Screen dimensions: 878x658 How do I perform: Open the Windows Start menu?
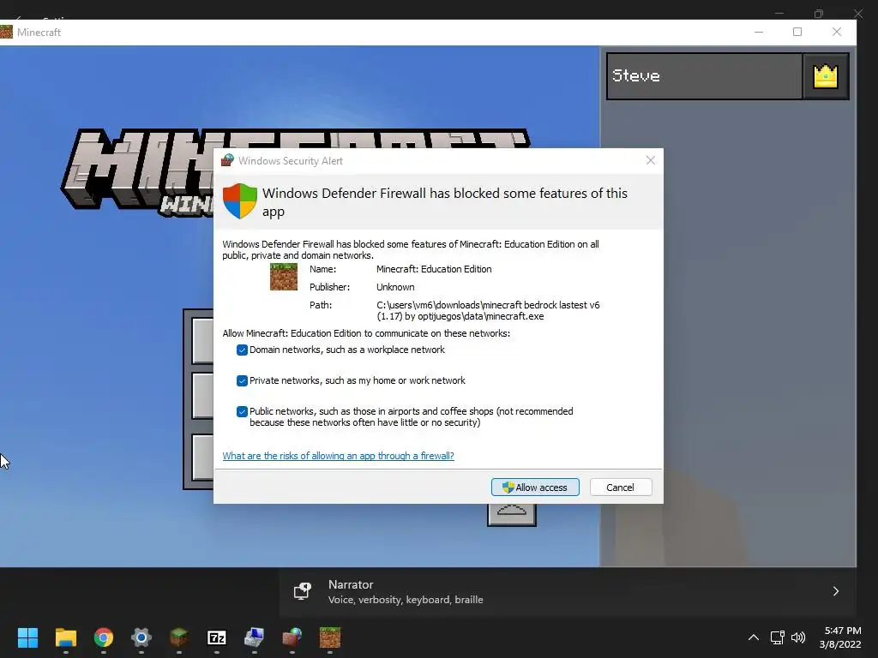27,637
